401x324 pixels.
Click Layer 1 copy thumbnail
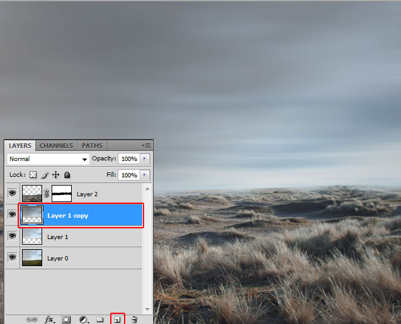tap(32, 215)
